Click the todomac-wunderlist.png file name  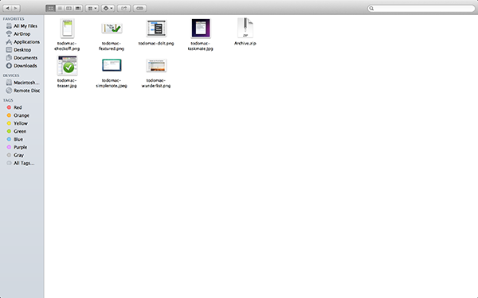click(156, 83)
